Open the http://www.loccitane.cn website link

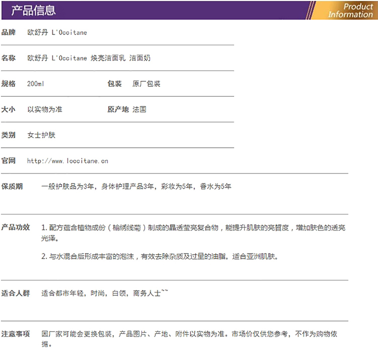click(x=68, y=161)
